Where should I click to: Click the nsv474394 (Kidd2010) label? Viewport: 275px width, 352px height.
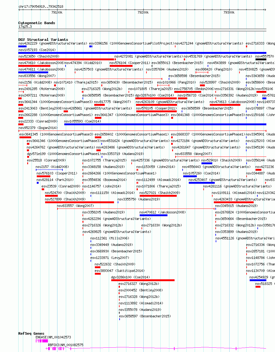[83, 63]
